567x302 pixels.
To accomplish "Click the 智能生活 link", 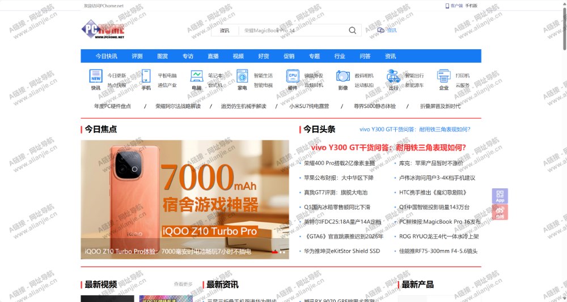I will click(x=263, y=76).
